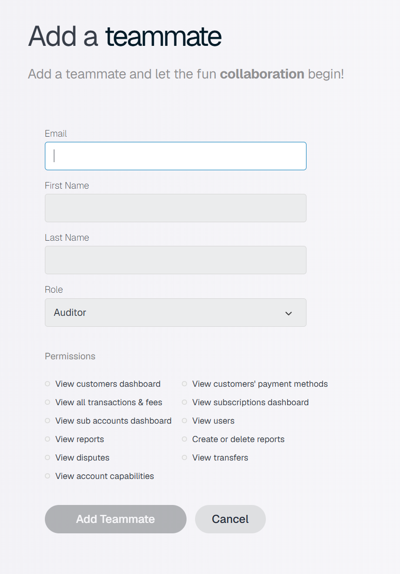Select the Create or delete reports permission
This screenshot has width=400, height=574.
tap(238, 439)
